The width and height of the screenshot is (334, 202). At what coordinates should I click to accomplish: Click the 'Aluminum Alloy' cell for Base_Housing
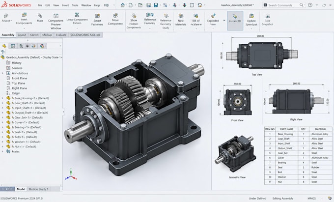[x=320, y=134]
